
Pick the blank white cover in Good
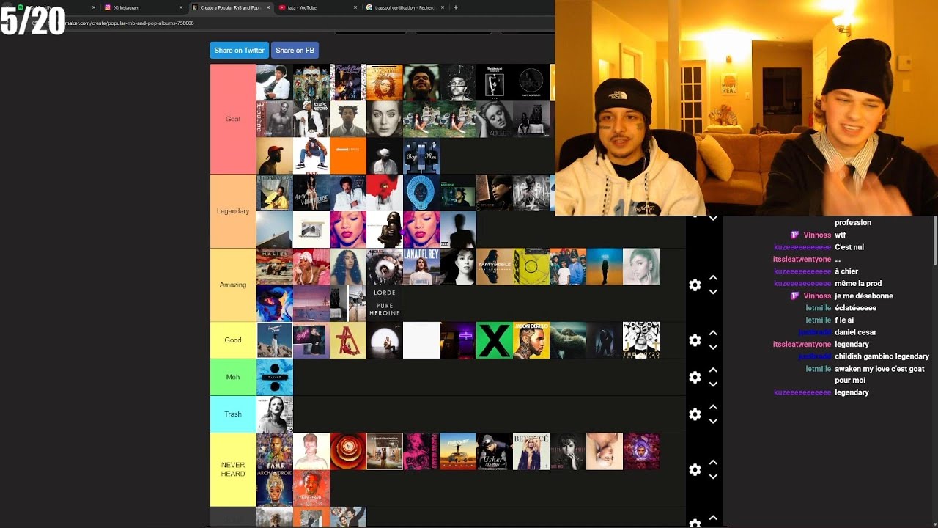click(x=421, y=340)
